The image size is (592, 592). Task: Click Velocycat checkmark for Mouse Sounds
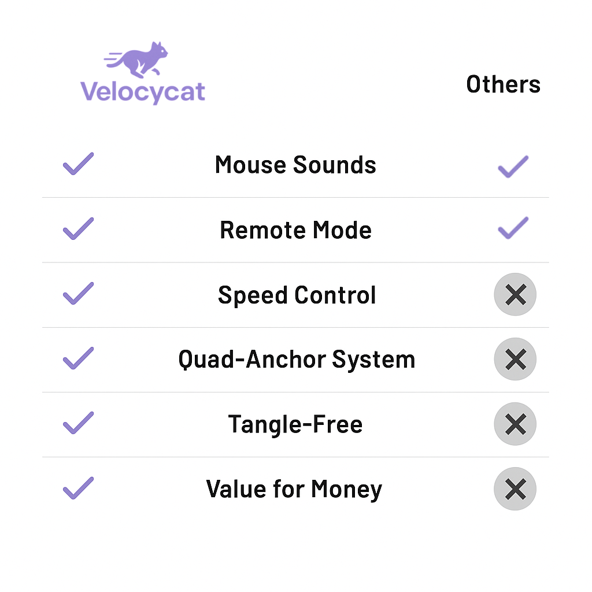click(x=78, y=164)
